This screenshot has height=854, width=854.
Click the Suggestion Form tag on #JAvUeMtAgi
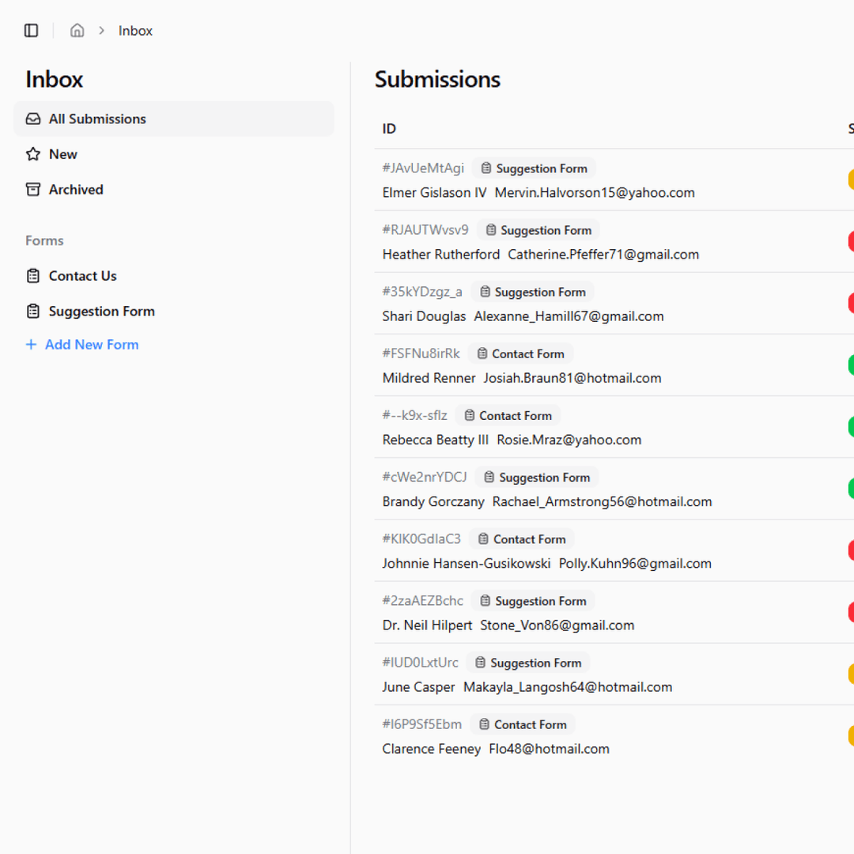pyautogui.click(x=534, y=168)
